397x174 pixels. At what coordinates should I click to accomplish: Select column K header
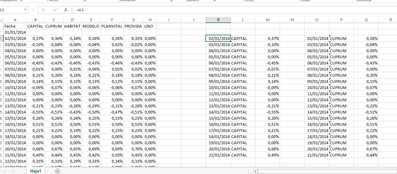coord(218,20)
